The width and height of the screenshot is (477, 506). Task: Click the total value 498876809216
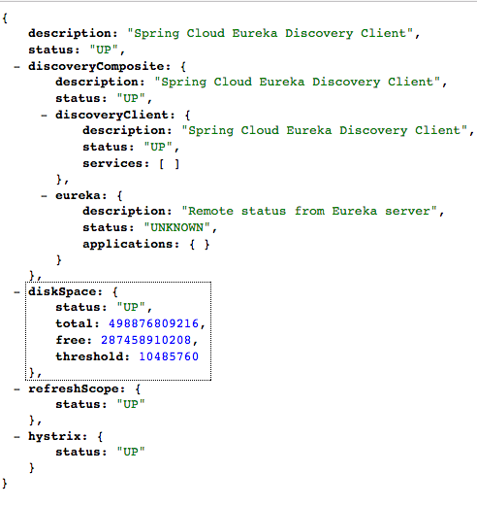153,323
